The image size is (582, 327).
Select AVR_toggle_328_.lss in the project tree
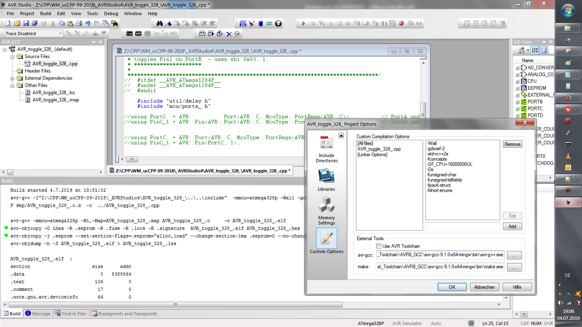[53, 93]
